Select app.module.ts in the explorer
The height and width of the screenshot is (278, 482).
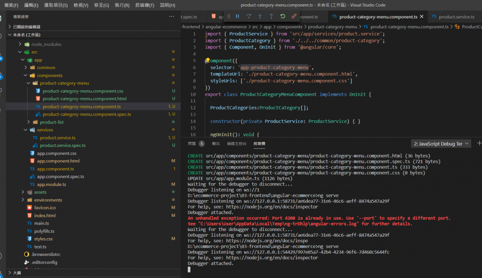pos(51,184)
